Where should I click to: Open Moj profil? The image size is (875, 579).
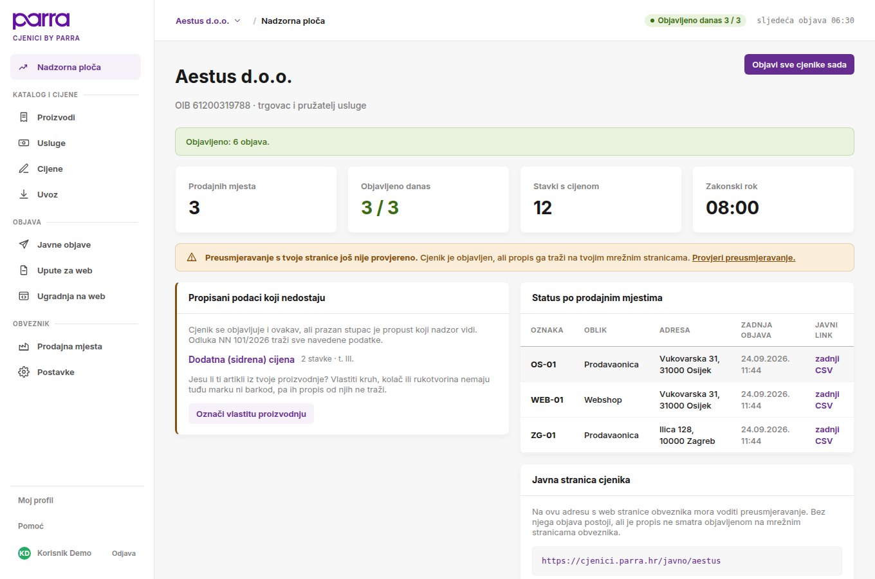coord(35,501)
